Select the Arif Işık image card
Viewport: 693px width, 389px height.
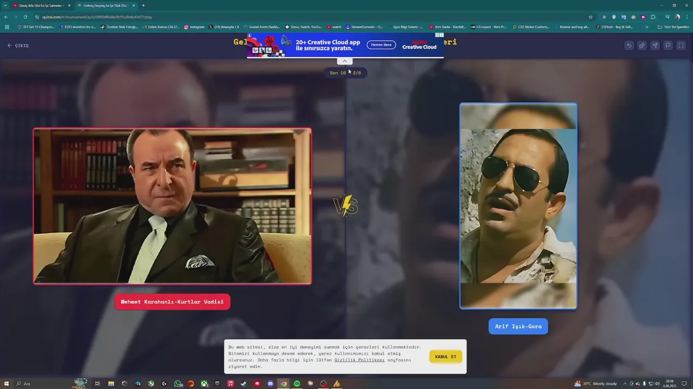[518, 206]
